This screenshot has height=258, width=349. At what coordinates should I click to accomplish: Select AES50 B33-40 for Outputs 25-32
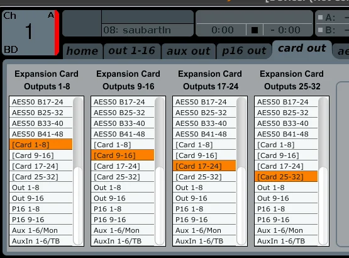coord(286,123)
